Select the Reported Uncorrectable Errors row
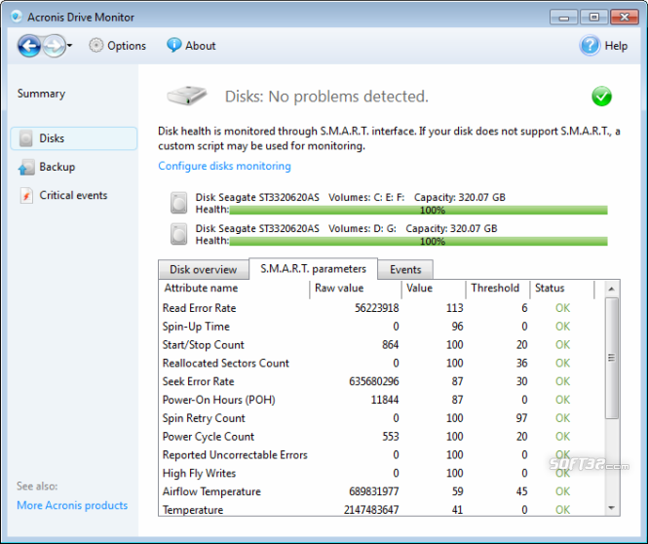 tap(382, 454)
